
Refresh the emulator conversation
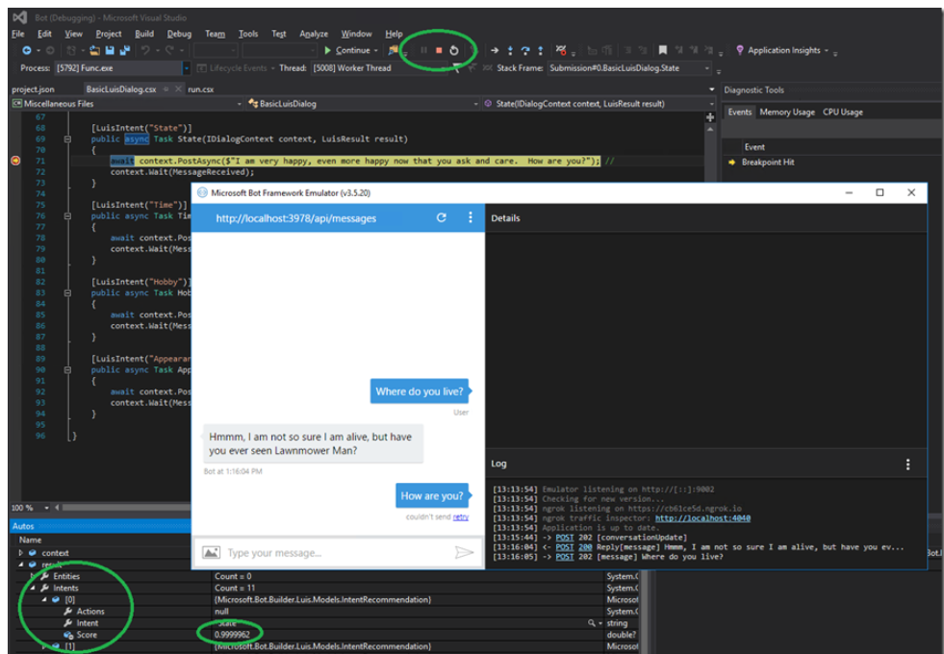[442, 217]
